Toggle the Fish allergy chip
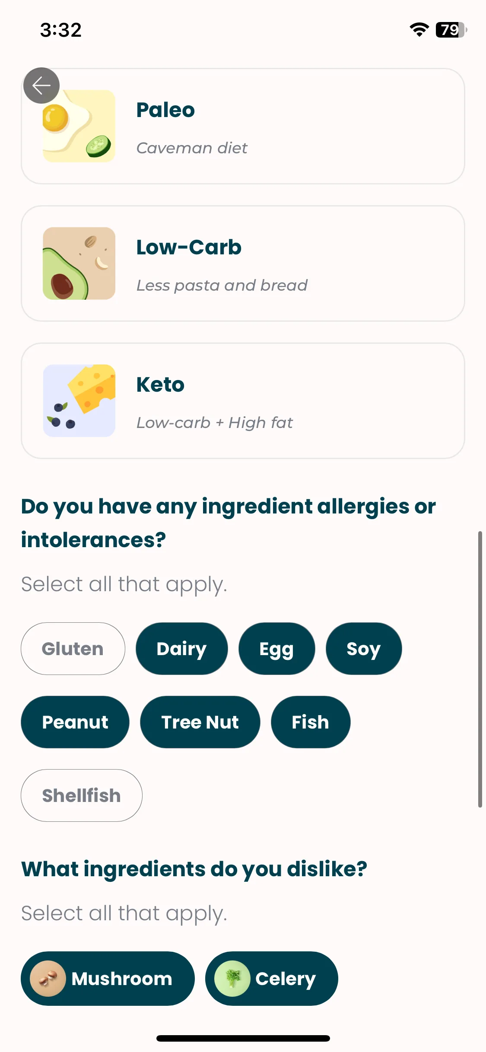This screenshot has height=1052, width=486. tap(311, 722)
